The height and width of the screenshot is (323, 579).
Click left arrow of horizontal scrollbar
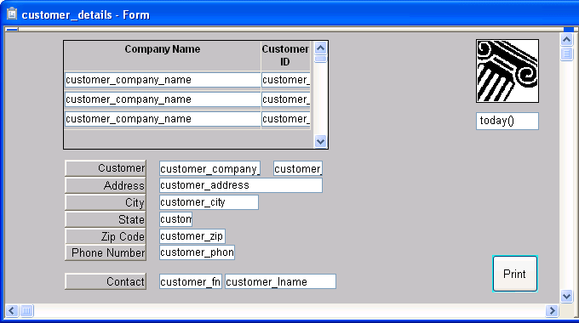tap(12, 311)
